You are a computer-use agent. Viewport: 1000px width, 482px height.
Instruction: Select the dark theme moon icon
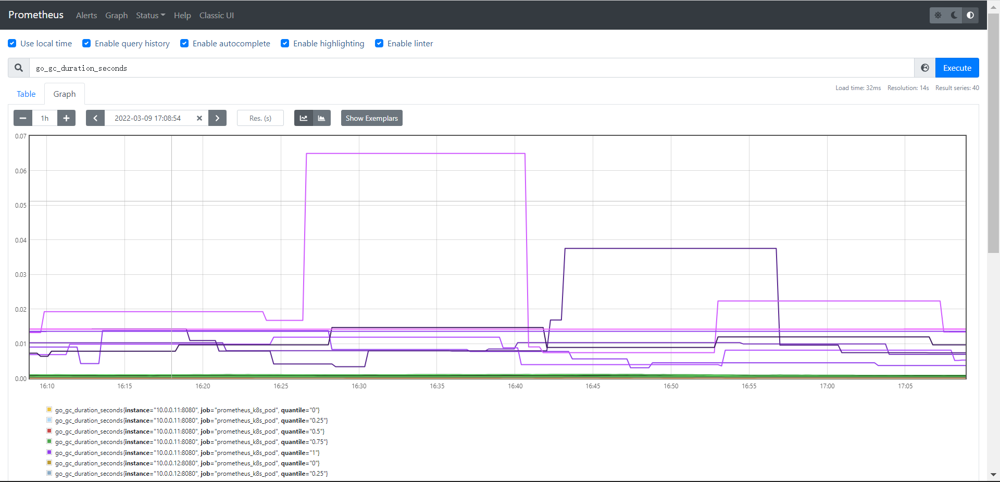pyautogui.click(x=954, y=15)
